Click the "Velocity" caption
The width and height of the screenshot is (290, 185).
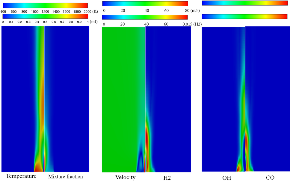[126, 177]
